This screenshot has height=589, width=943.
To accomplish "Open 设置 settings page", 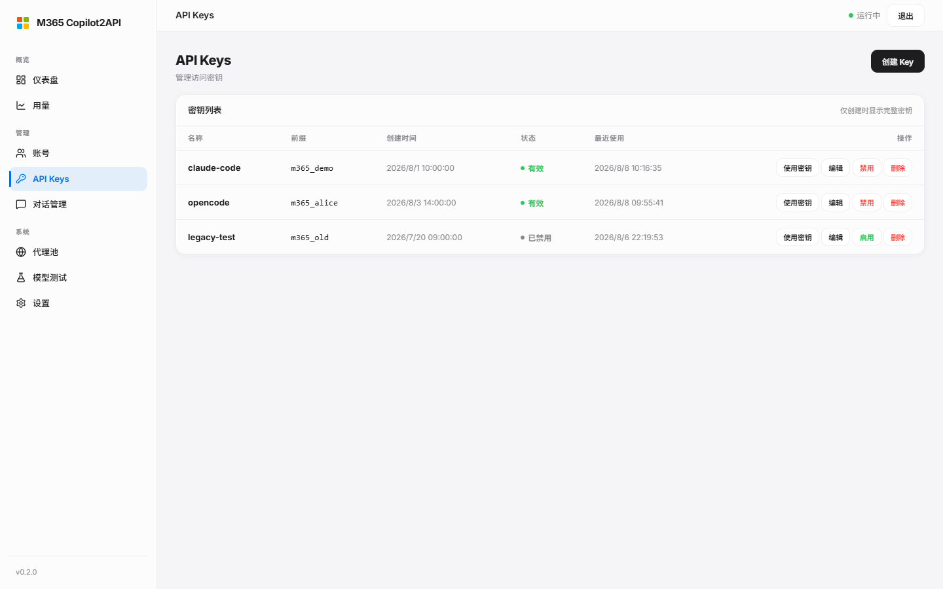I will [x=79, y=303].
